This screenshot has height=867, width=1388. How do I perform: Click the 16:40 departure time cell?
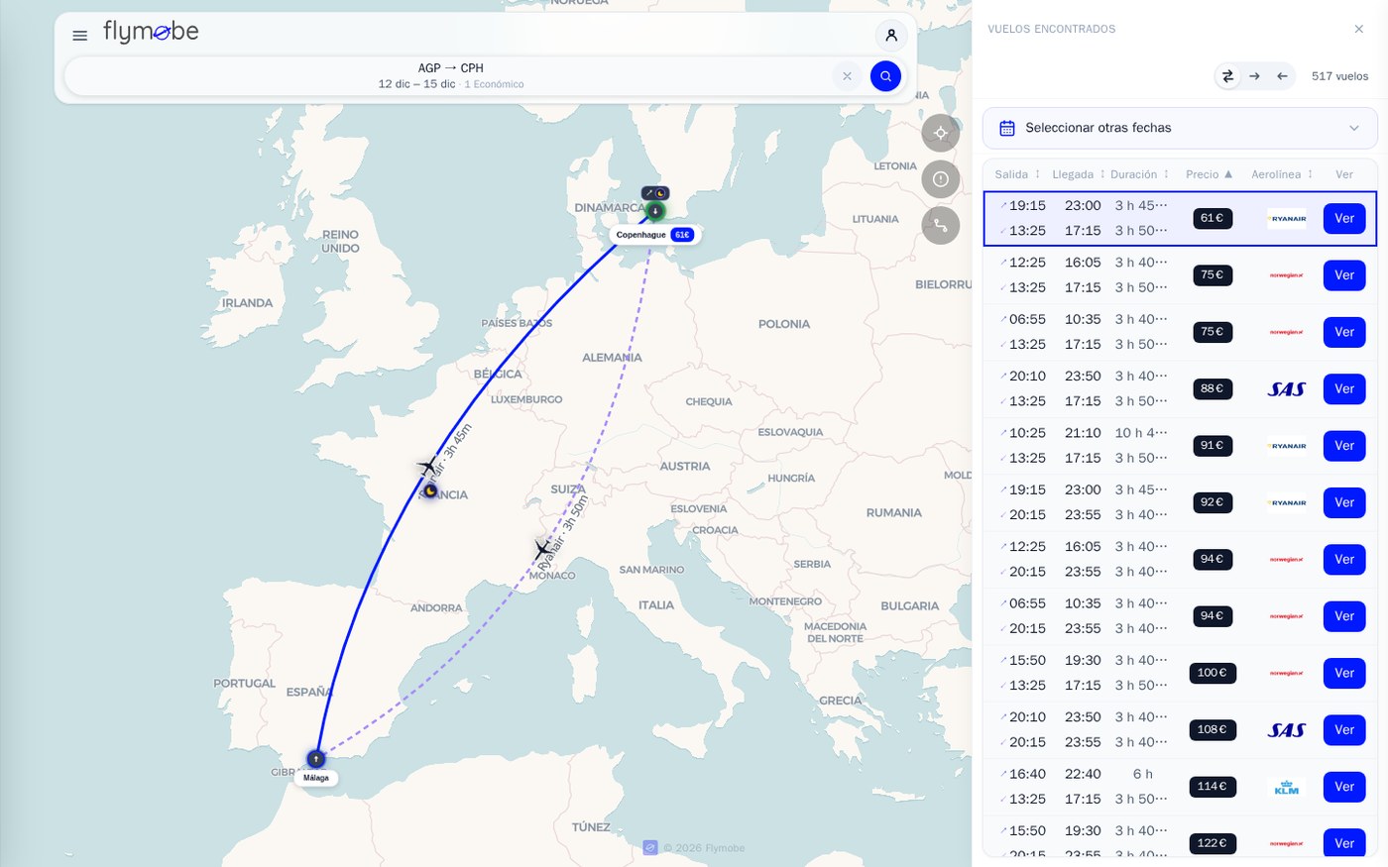coord(1027,774)
